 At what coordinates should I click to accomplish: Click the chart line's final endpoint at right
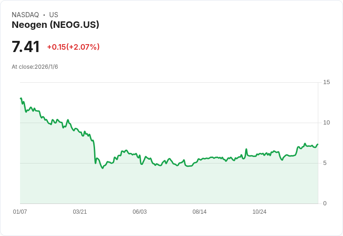click(318, 144)
